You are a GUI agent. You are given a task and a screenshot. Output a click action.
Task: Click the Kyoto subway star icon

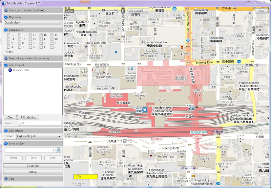click(x=196, y=107)
